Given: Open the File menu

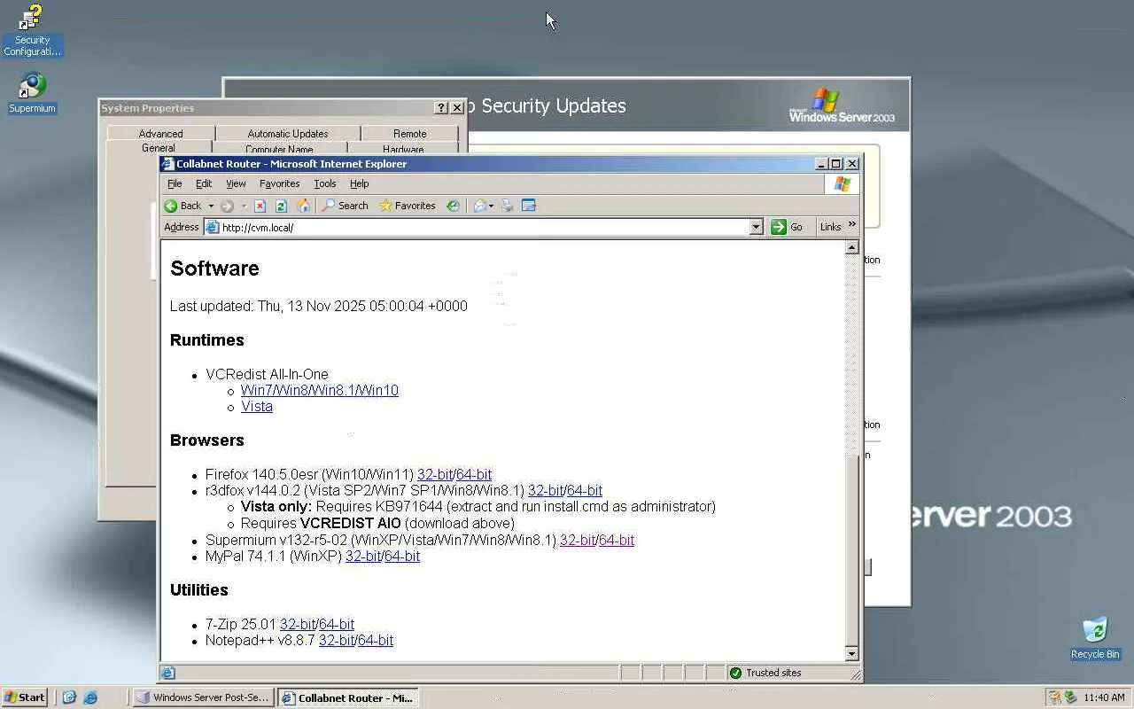Looking at the screenshot, I should 175,183.
